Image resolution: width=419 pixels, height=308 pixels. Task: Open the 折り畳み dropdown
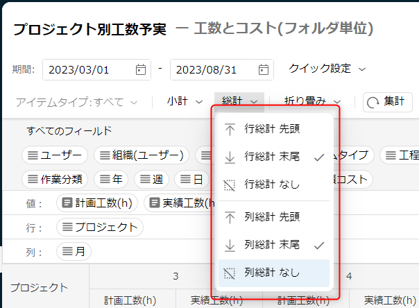coord(312,101)
